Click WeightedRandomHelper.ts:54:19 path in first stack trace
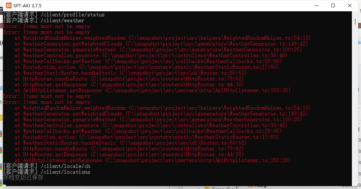The width and height of the screenshot is (361, 189). [x=267, y=38]
